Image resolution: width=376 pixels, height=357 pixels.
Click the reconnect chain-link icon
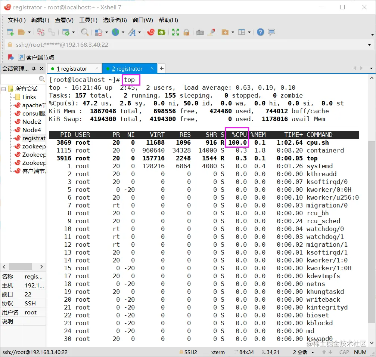(51, 32)
